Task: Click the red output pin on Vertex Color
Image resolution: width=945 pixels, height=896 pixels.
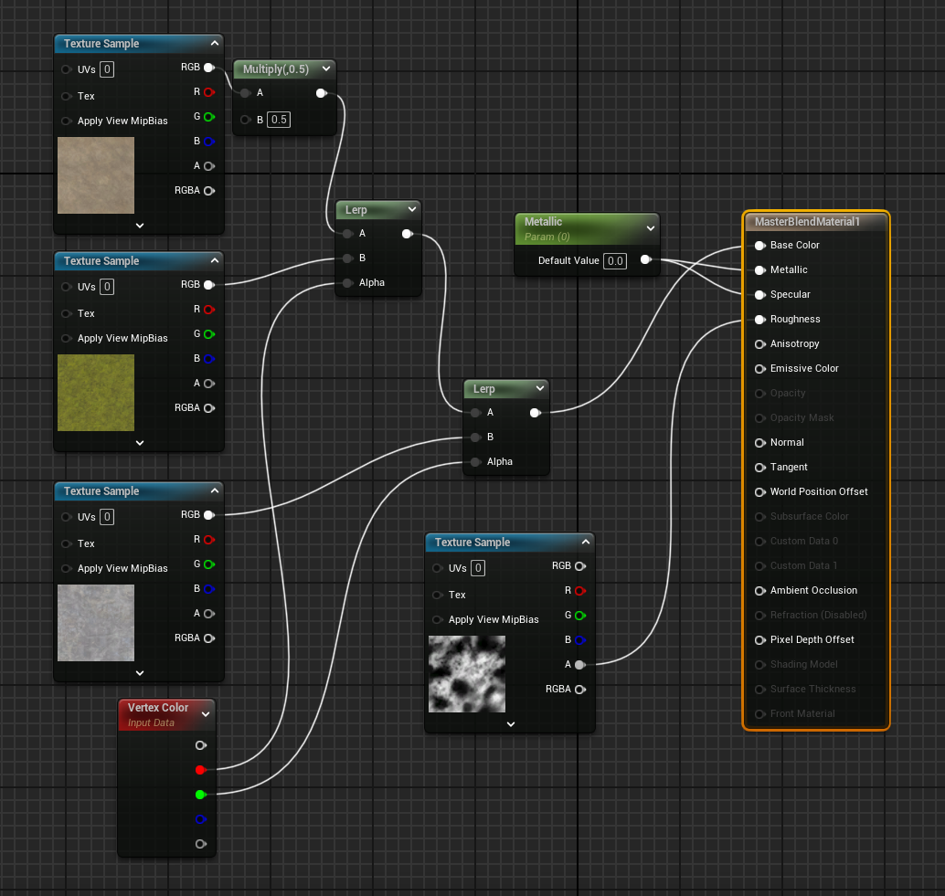Action: [x=200, y=770]
